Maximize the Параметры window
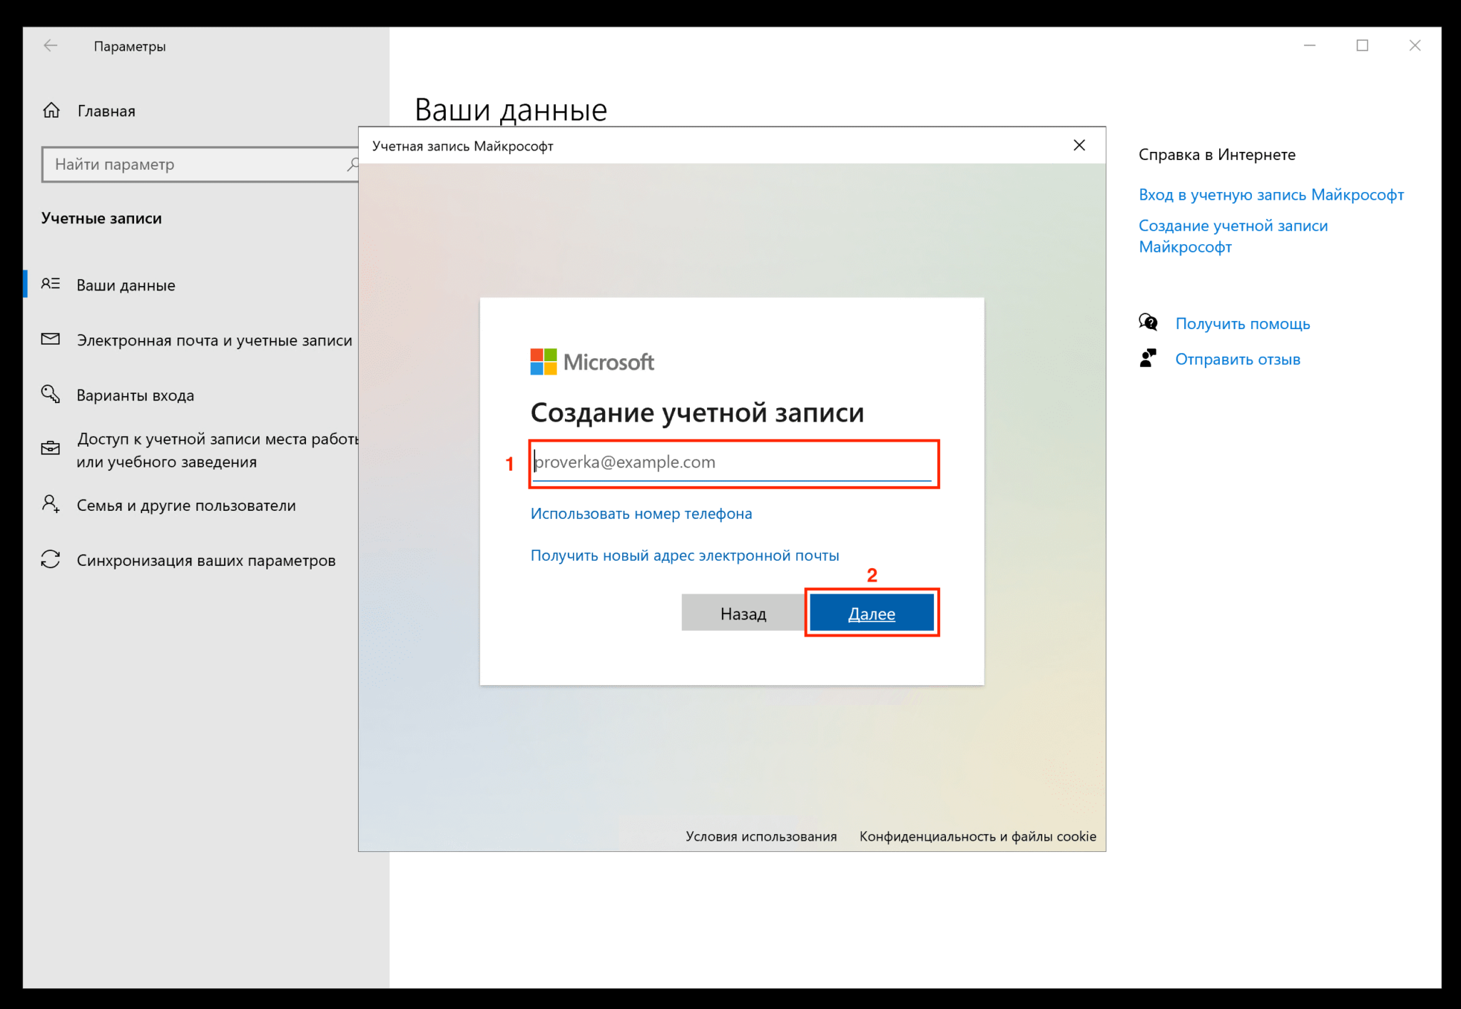The width and height of the screenshot is (1461, 1009). (1362, 46)
